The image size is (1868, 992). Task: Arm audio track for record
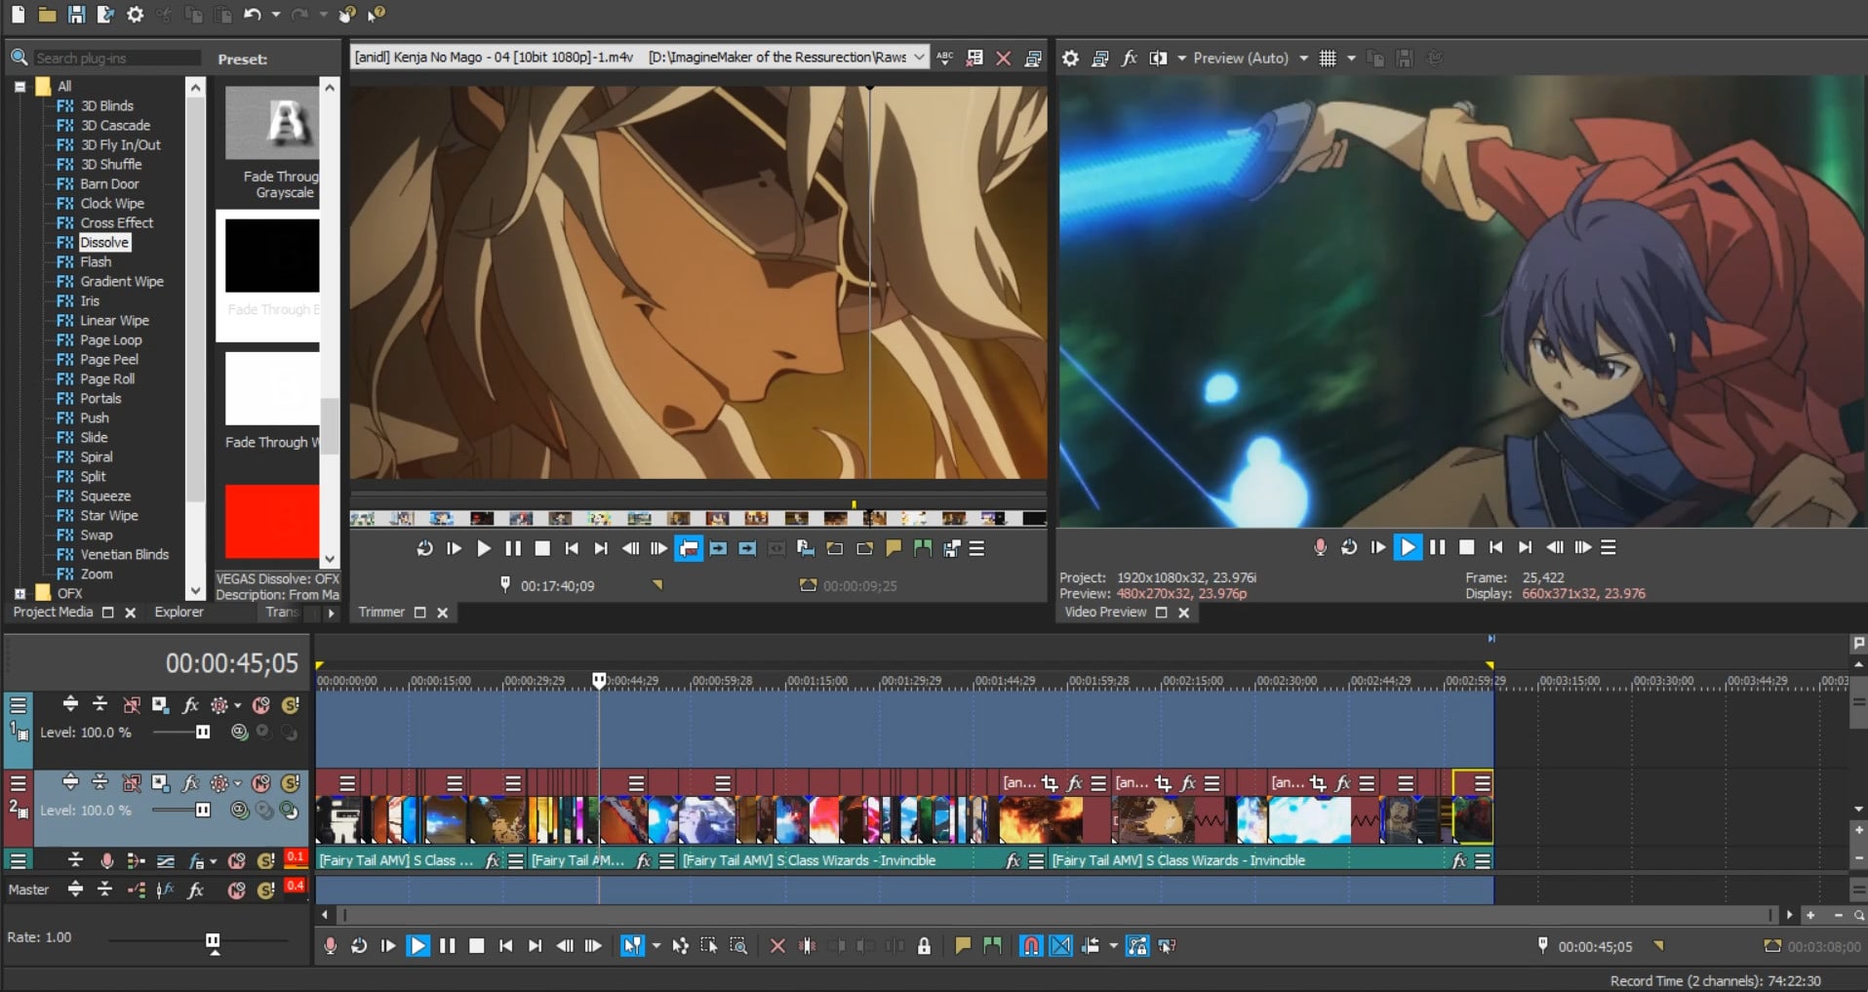click(x=107, y=860)
